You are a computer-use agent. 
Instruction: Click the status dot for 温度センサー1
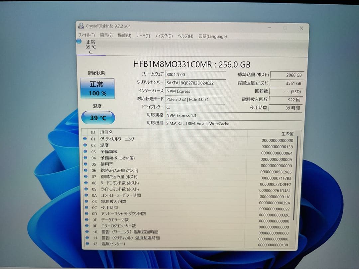tap(86, 244)
